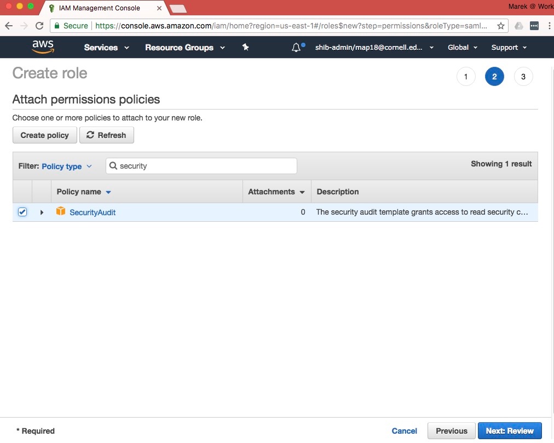Viewport: 554px width, 443px height.
Task: Open the Support dropdown menu
Action: (509, 48)
